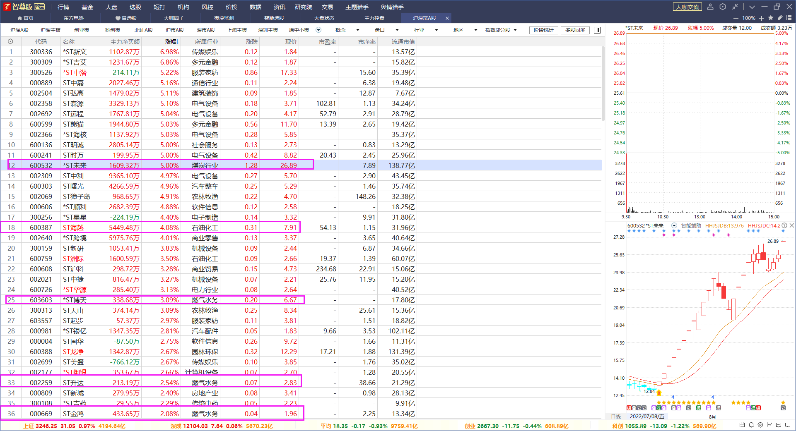Click the help question mark on K-line chart
The width and height of the screenshot is (796, 431).
pos(784,226)
